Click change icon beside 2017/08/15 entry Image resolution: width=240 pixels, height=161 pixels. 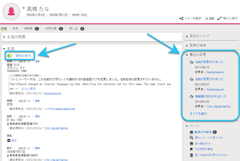pos(191,62)
